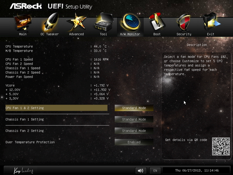The image size is (233, 175).
Task: Switch to the Tool tab label
Action: [103, 34]
